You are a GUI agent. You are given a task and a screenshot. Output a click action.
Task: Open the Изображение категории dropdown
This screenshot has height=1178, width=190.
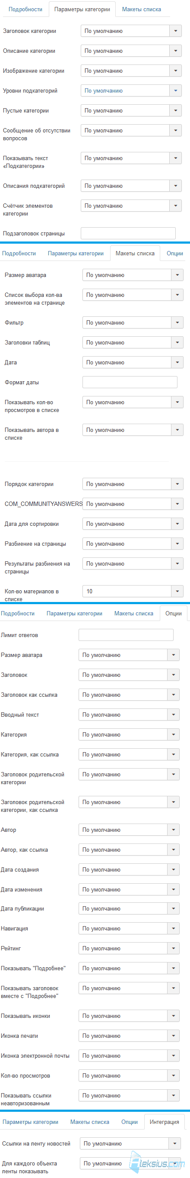click(131, 71)
